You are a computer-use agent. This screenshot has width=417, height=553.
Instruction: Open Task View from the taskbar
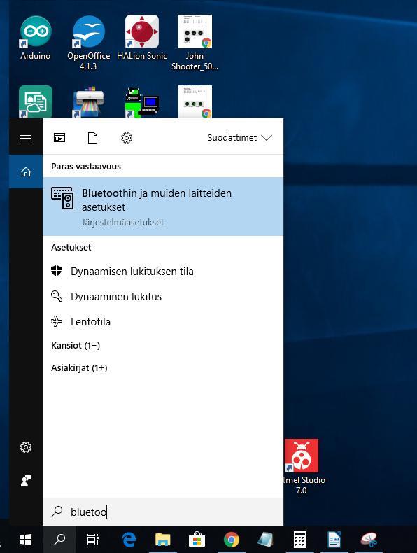pyautogui.click(x=93, y=539)
